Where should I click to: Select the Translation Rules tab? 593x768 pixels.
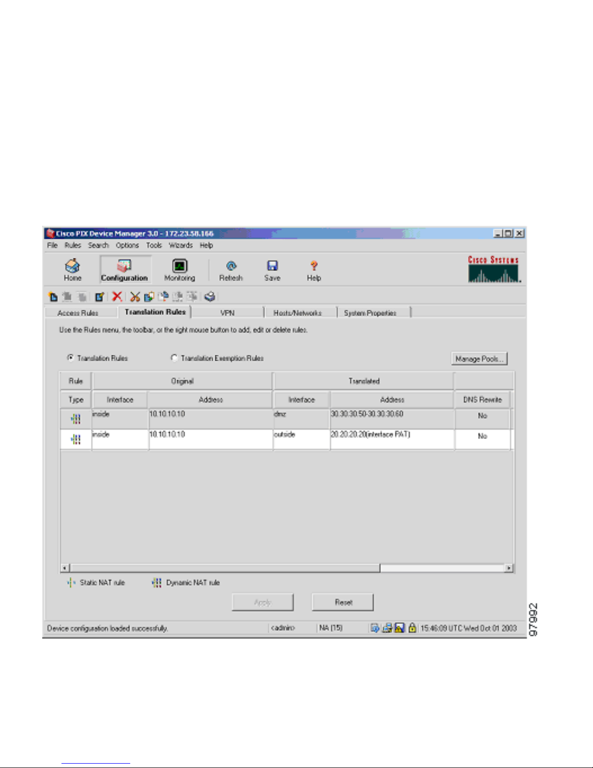tap(155, 312)
